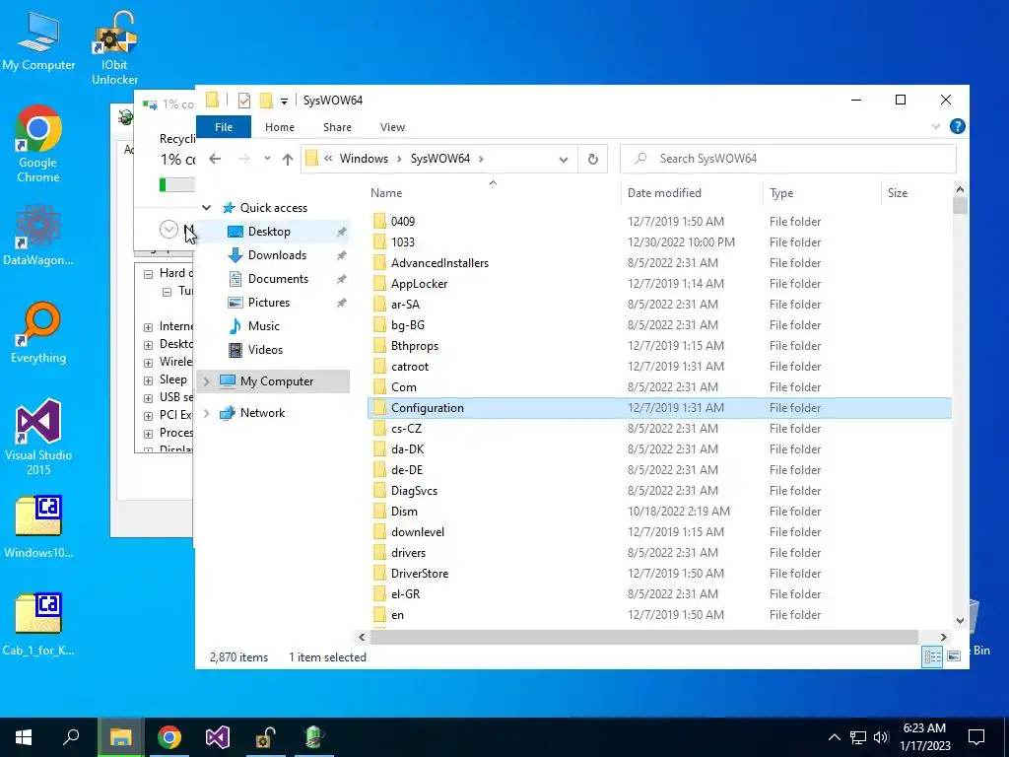Viewport: 1009px width, 757px height.
Task: Open volume icon in system tray
Action: click(881, 737)
